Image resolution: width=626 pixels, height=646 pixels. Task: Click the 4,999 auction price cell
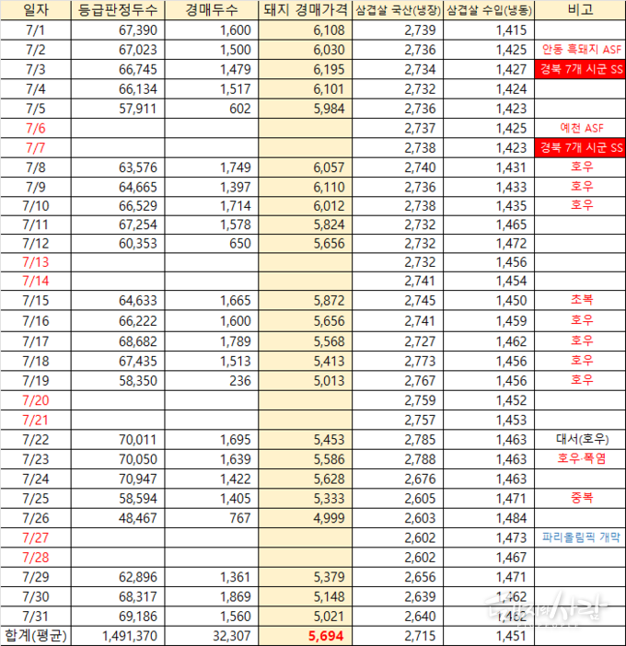point(306,516)
